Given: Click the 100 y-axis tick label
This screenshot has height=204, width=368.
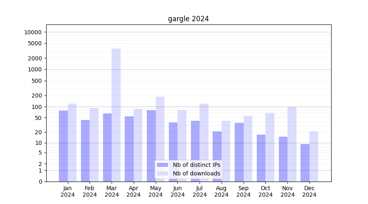Looking at the screenshot, I should click(x=36, y=107).
